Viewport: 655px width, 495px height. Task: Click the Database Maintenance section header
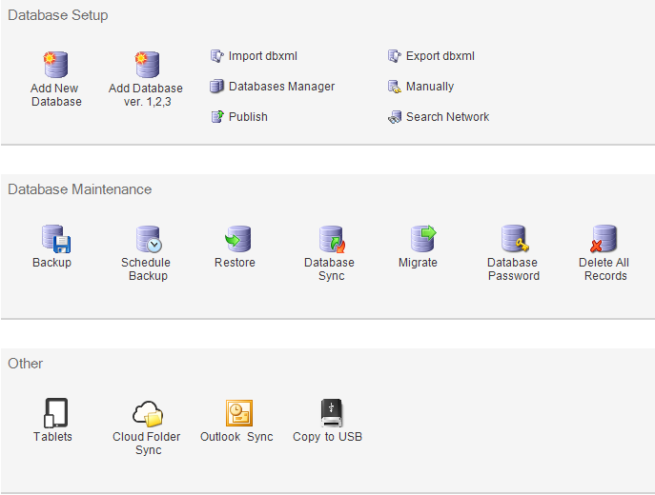[80, 189]
